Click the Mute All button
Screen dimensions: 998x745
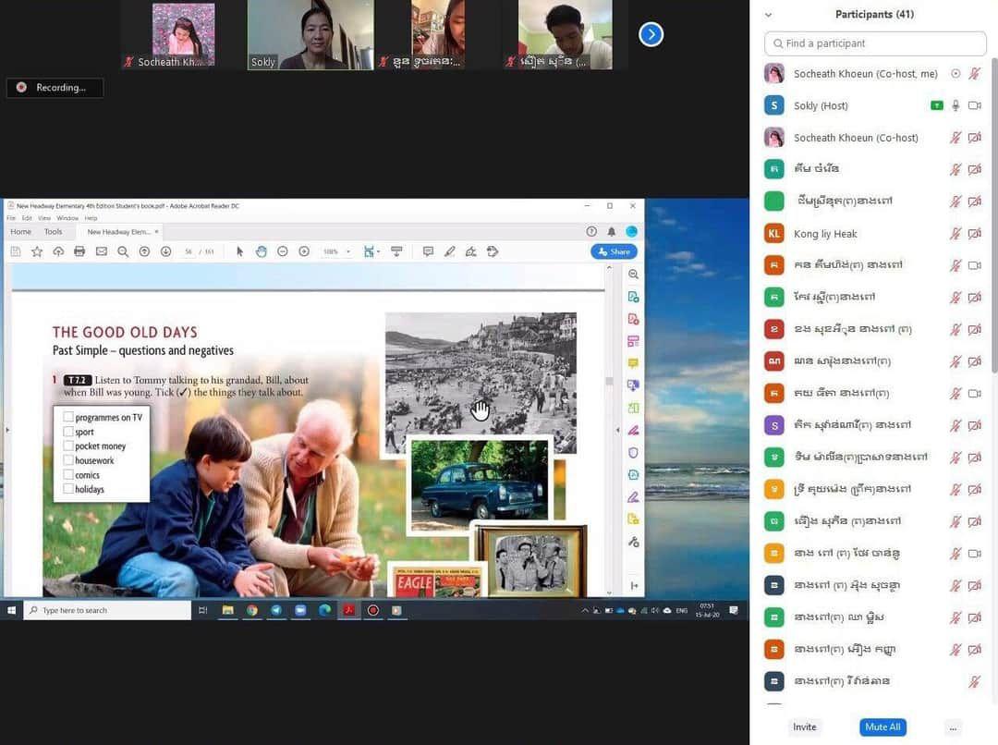coord(882,727)
